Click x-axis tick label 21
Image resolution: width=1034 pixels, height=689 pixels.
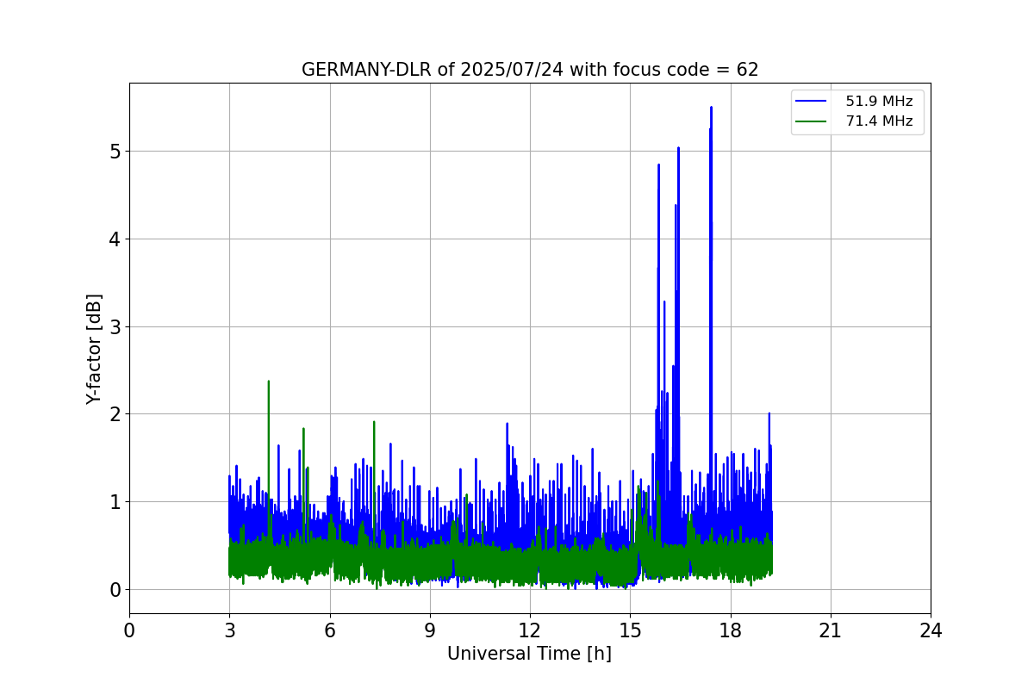pos(831,630)
